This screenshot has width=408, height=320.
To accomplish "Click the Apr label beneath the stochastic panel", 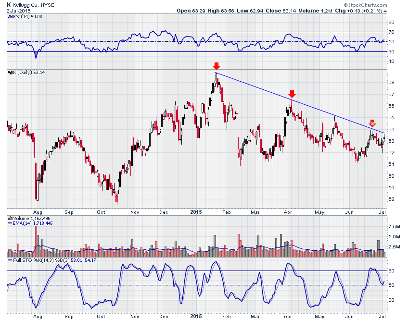I will pos(288,317).
